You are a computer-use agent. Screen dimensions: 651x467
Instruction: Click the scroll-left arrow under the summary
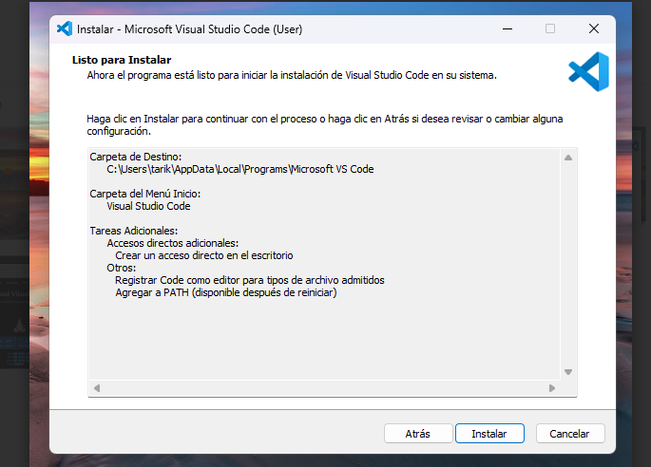click(x=96, y=388)
